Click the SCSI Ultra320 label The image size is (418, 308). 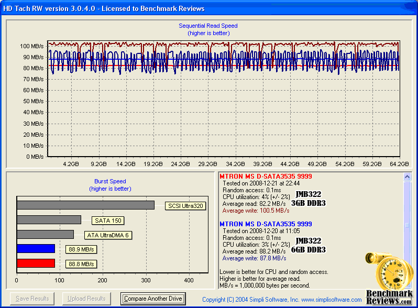pos(185,206)
